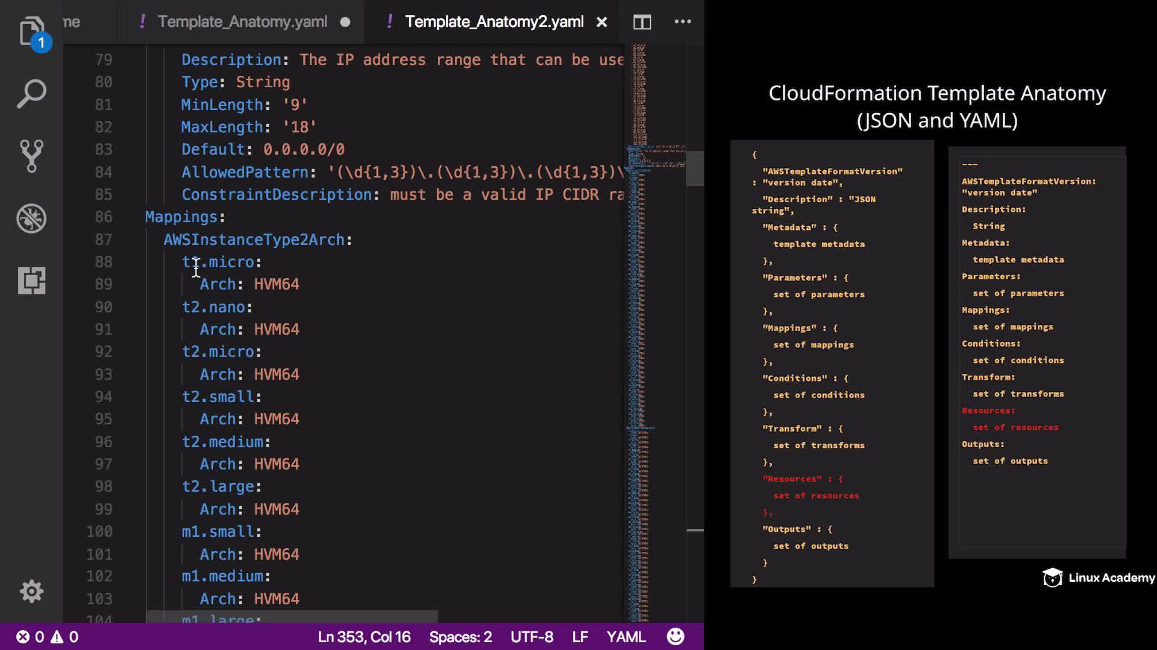
Task: Click the LF end-of-line selector
Action: click(x=580, y=637)
